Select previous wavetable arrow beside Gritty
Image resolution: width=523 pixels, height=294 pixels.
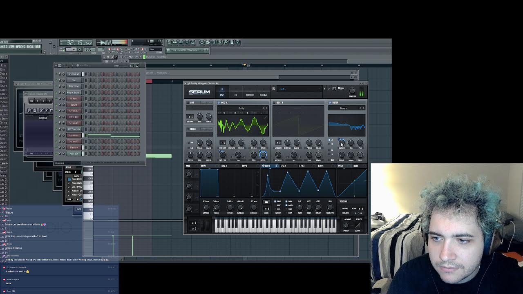click(x=263, y=108)
